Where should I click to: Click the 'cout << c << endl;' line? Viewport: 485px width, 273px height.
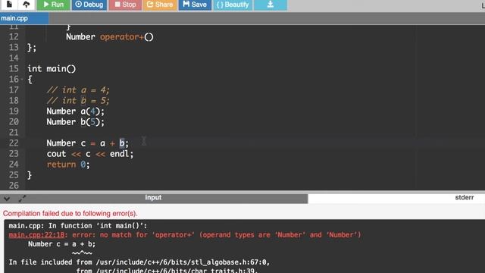tap(90, 154)
